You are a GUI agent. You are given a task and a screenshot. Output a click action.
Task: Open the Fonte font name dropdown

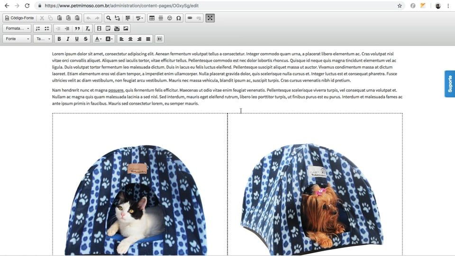(17, 39)
